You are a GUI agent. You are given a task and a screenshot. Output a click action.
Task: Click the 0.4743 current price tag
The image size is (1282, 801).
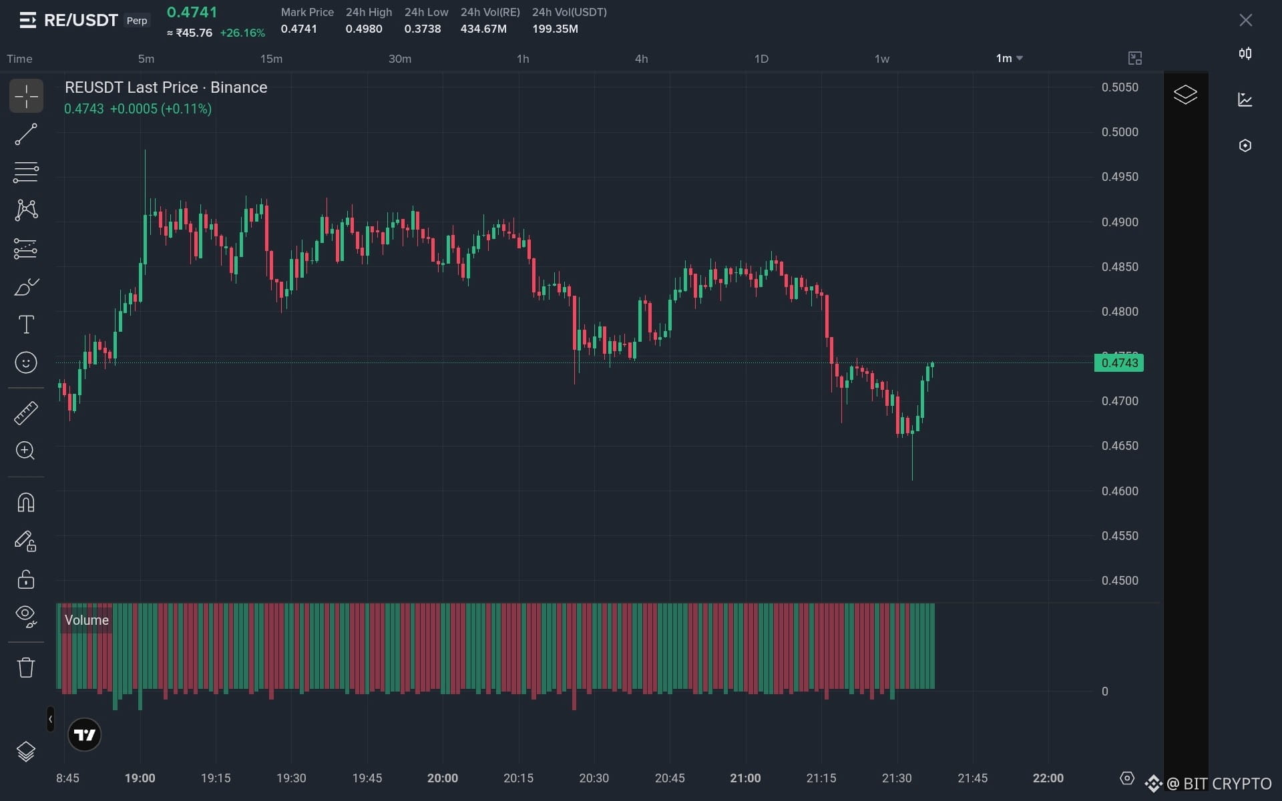pyautogui.click(x=1119, y=363)
